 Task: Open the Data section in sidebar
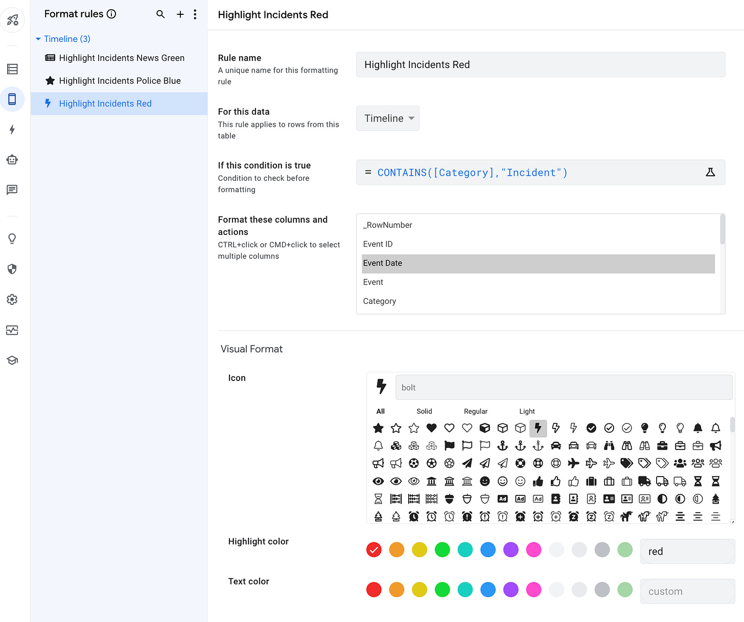tap(12, 69)
